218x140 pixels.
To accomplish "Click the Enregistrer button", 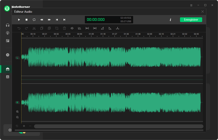I will coord(191,20).
